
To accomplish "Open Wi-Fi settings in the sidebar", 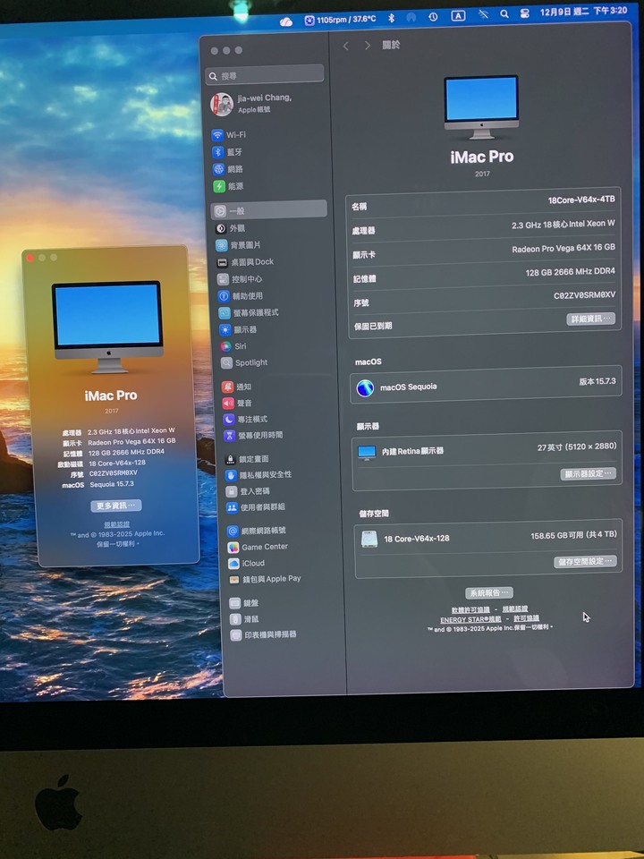I will click(x=235, y=135).
